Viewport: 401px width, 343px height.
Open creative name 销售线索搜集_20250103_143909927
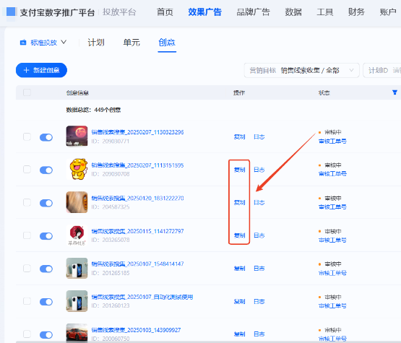coord(136,330)
